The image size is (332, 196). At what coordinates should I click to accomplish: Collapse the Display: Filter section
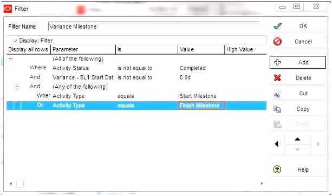15,41
